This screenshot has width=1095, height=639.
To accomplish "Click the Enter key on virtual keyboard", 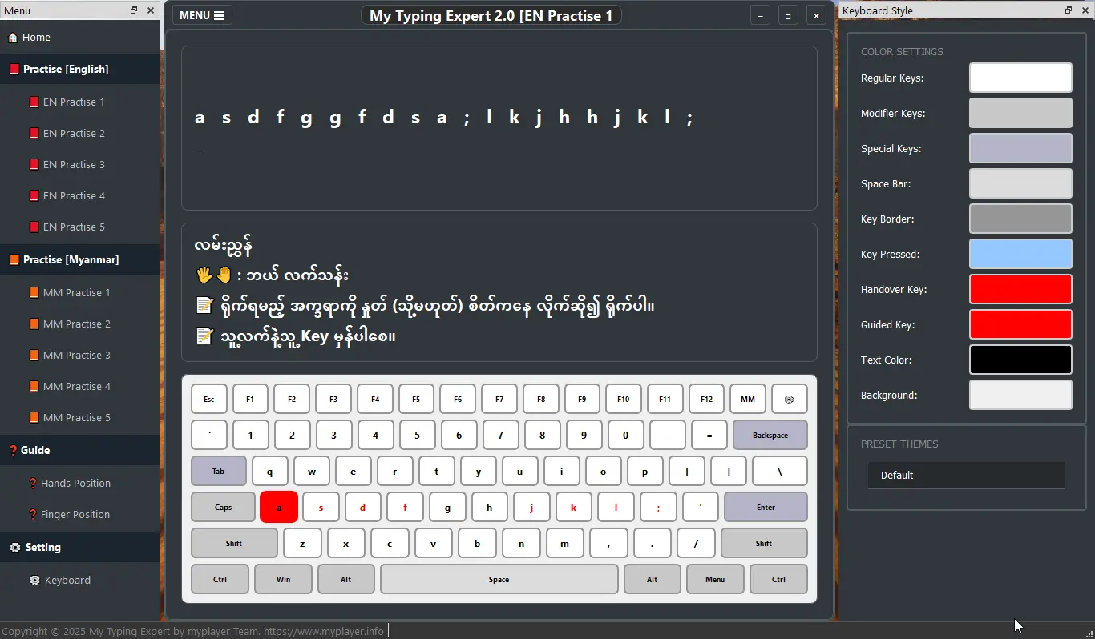I will pos(766,507).
